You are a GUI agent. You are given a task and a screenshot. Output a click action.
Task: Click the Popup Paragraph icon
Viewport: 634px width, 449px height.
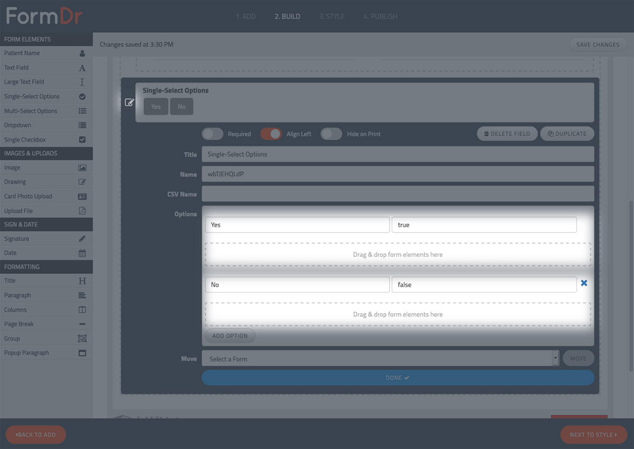click(x=82, y=353)
